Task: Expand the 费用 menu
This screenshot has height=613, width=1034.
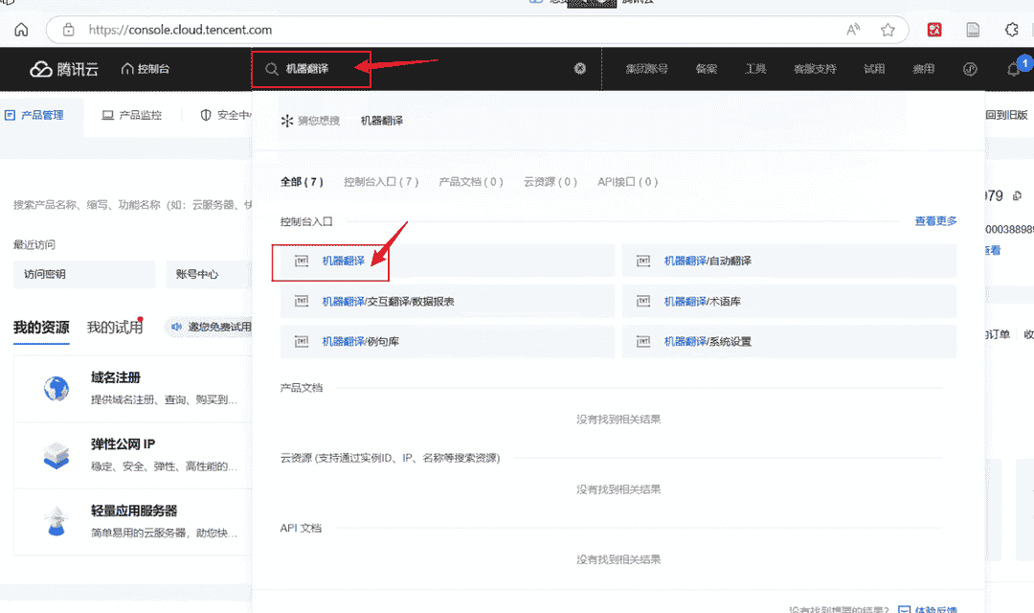Action: [923, 69]
